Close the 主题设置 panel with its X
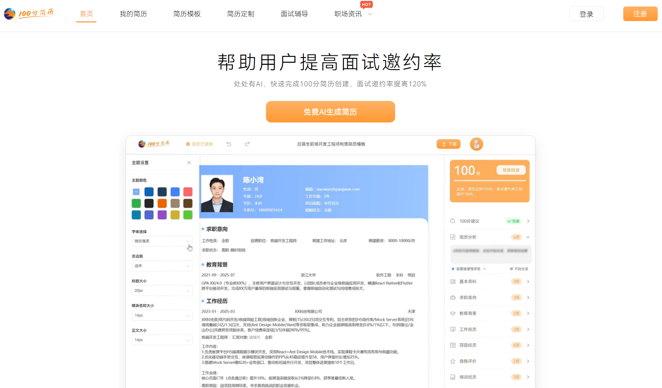662x388 pixels. point(189,162)
